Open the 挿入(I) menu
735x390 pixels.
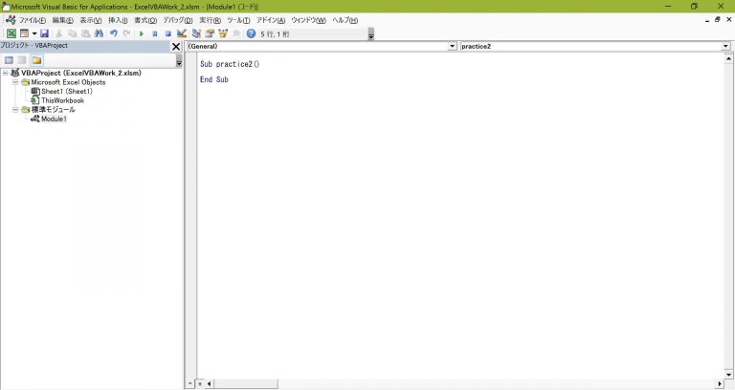pyautogui.click(x=118, y=20)
